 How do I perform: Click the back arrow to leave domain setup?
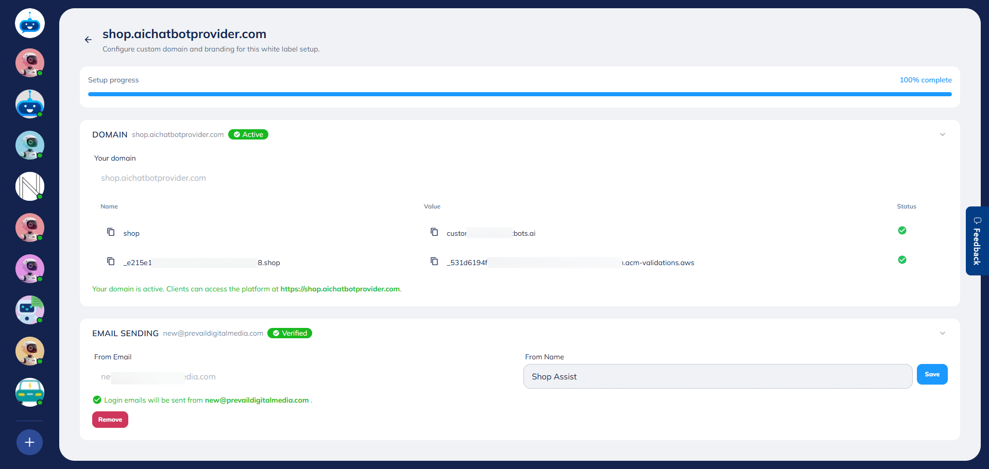pyautogui.click(x=88, y=40)
